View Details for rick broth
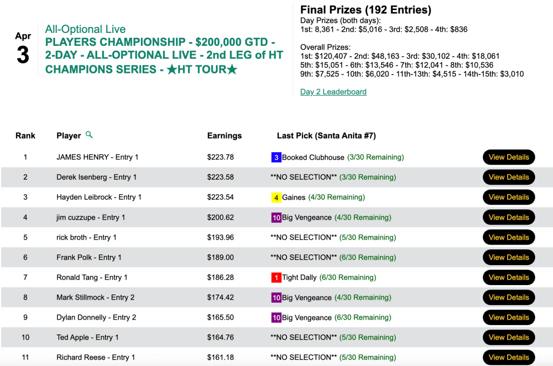Image resolution: width=553 pixels, height=366 pixels. (x=508, y=238)
